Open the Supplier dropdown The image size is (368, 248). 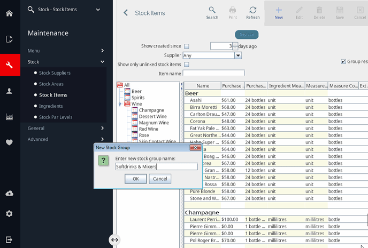point(238,55)
